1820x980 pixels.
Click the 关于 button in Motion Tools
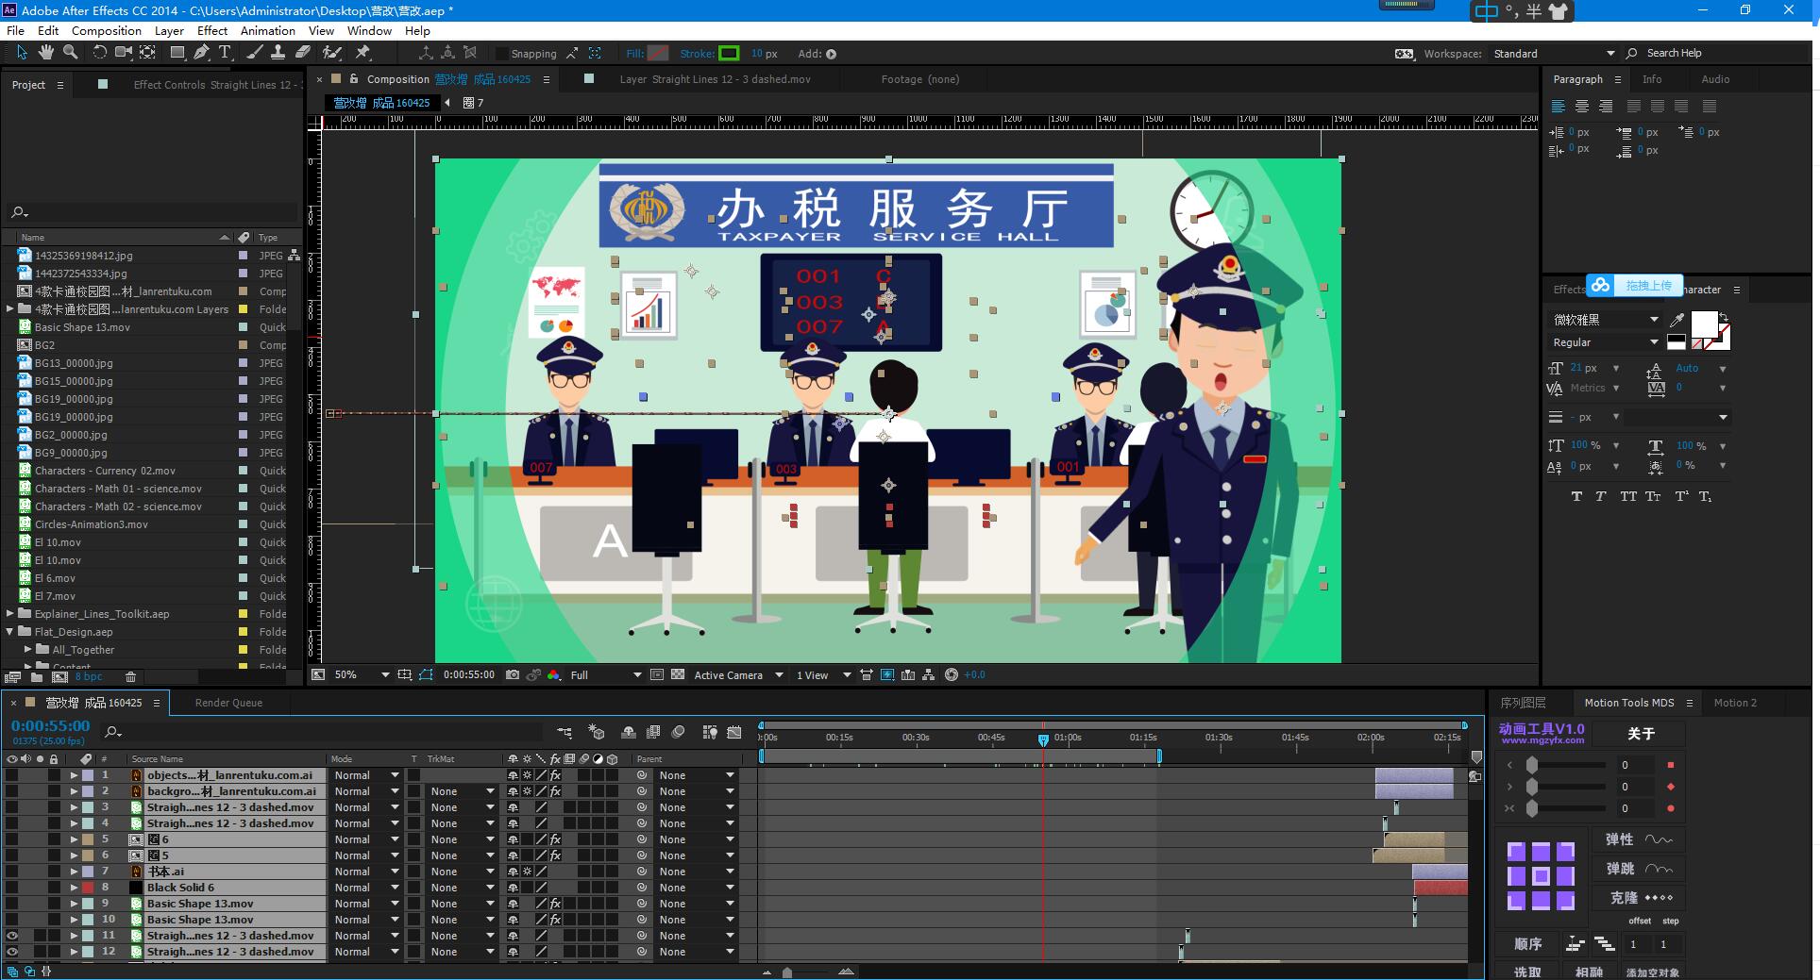pos(1641,734)
